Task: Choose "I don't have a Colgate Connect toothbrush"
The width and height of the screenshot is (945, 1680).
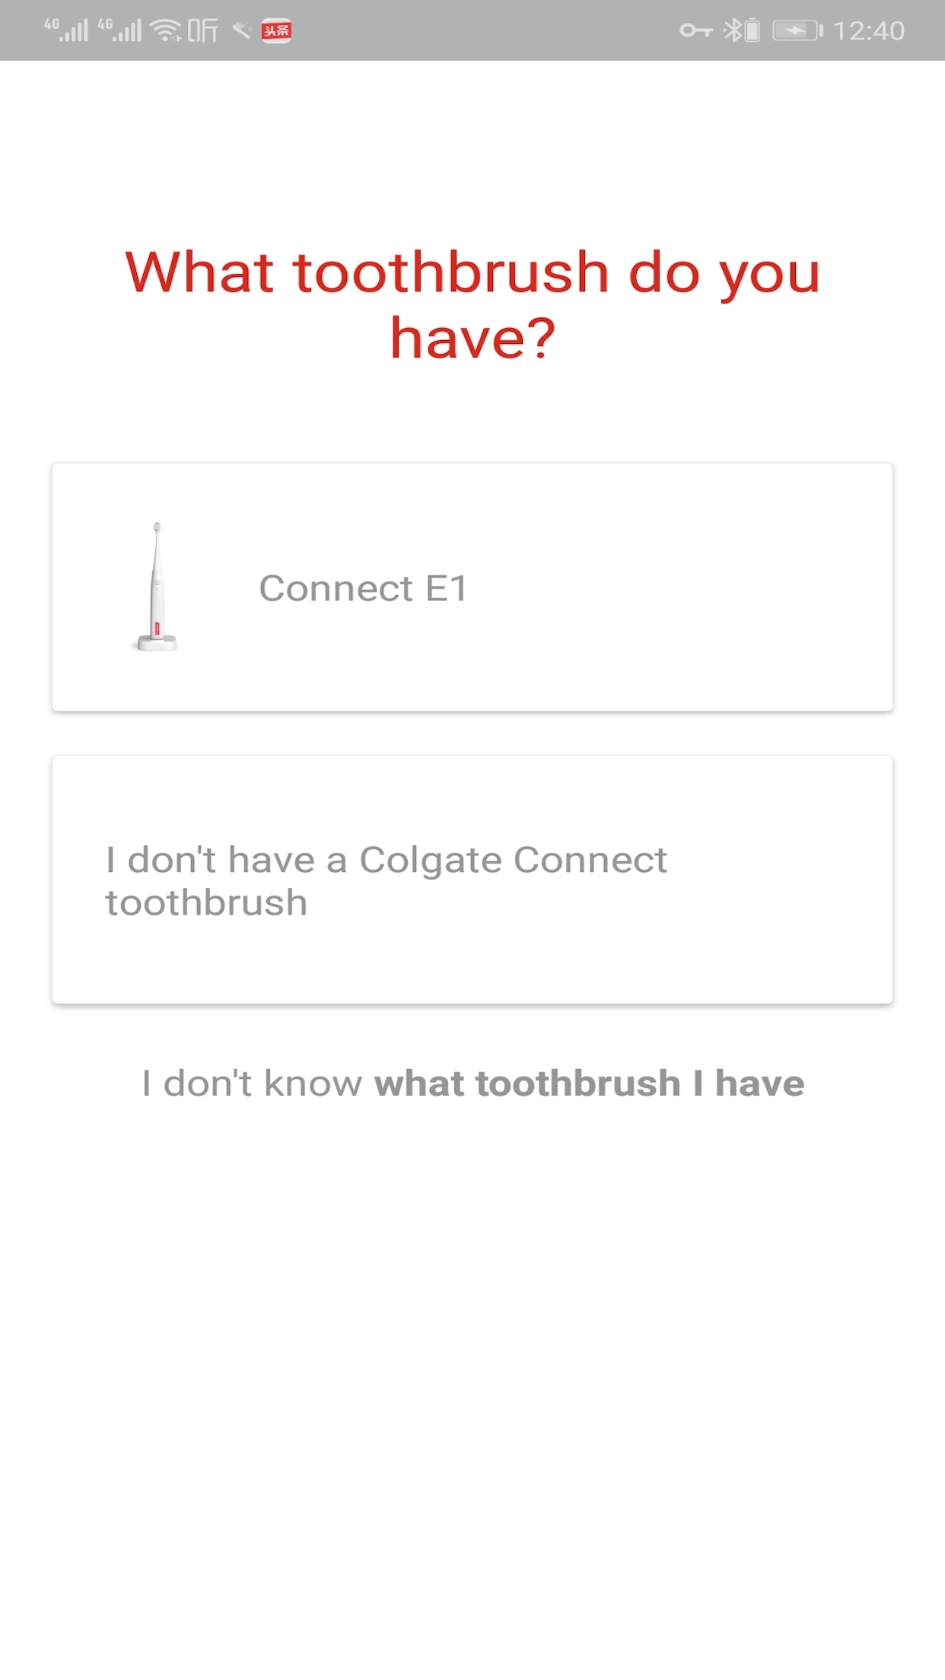Action: 472,880
